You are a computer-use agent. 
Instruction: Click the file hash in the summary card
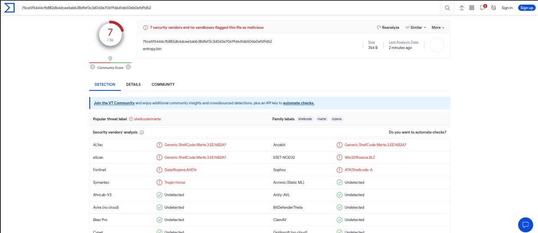click(x=207, y=41)
